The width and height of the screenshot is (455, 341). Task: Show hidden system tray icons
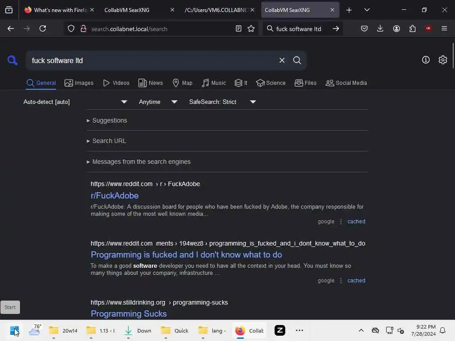tap(361, 330)
